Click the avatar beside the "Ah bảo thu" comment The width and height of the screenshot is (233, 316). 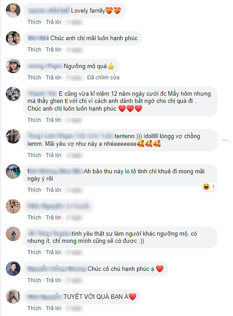(x=13, y=171)
